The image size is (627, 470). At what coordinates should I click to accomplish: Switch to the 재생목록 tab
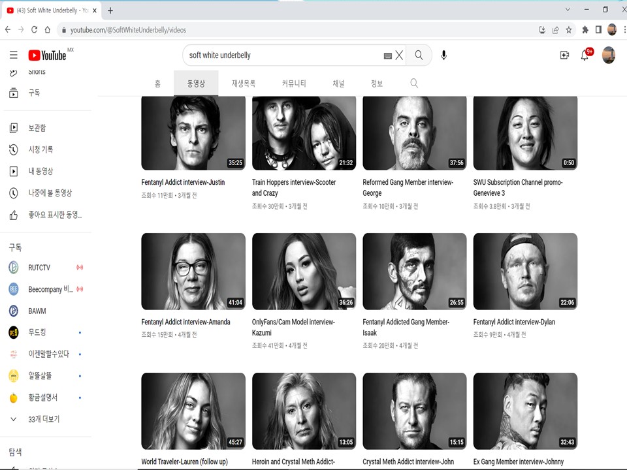pos(244,84)
